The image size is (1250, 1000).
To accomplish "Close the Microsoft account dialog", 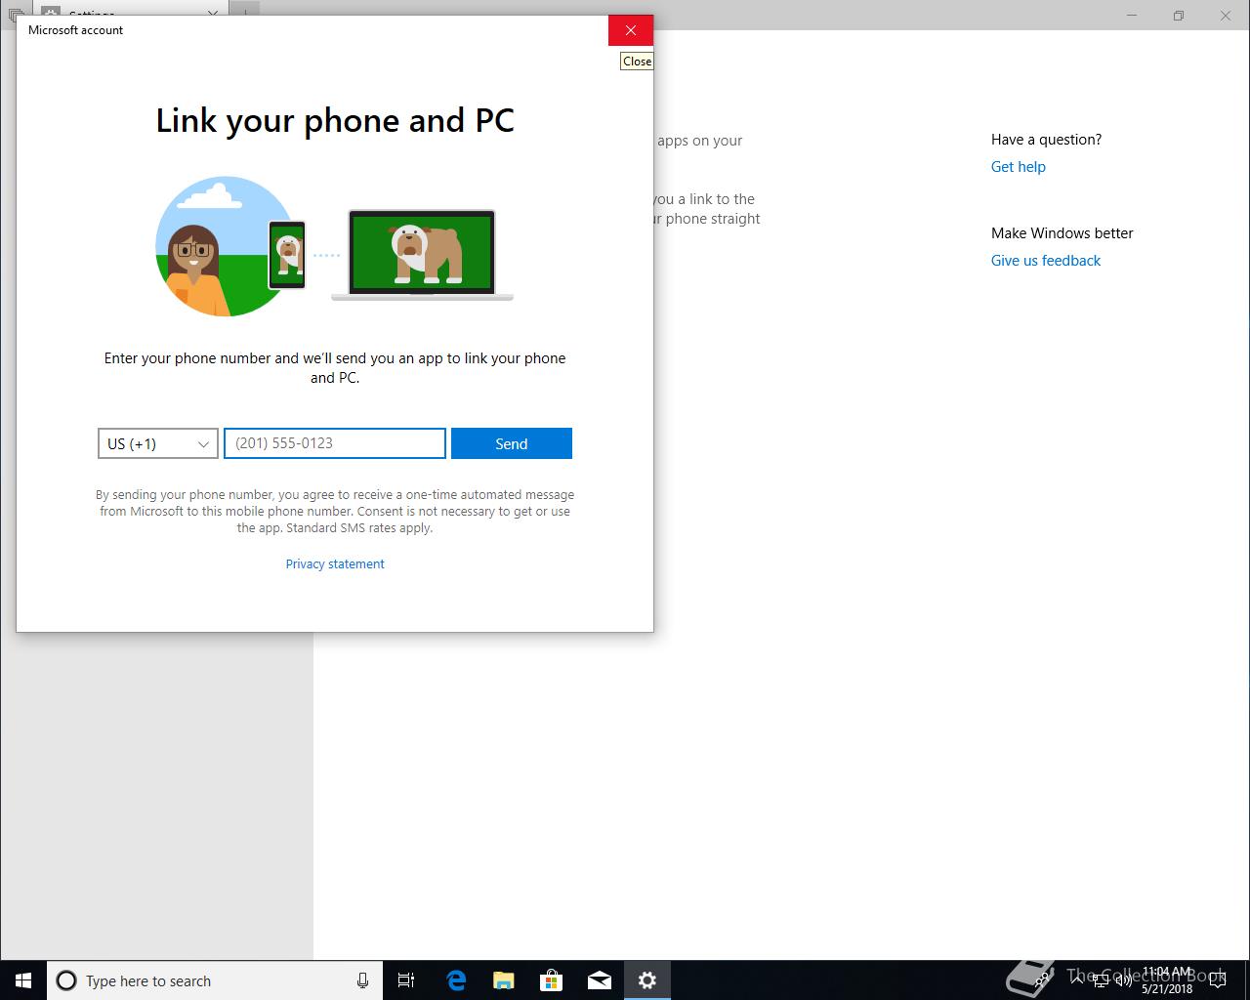I will click(630, 30).
